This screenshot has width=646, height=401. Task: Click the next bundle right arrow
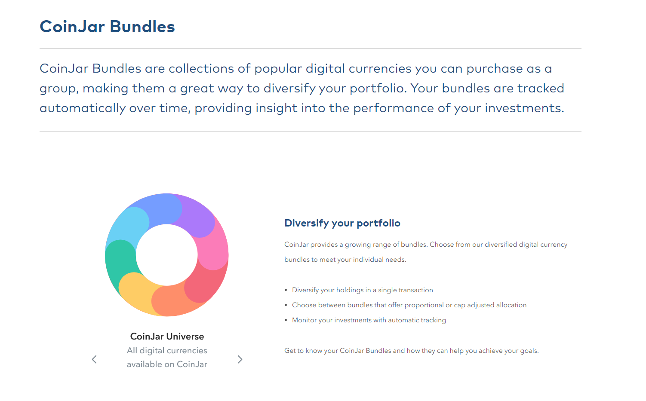240,359
